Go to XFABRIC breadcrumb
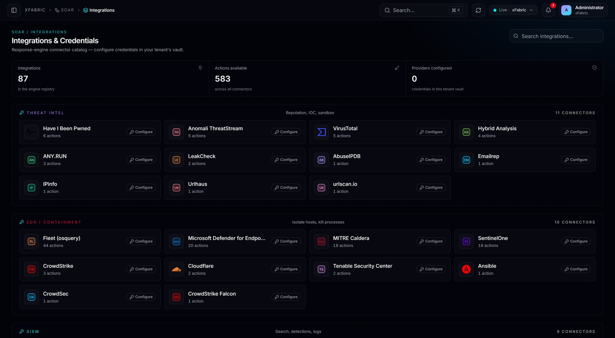The height and width of the screenshot is (338, 615). 35,10
